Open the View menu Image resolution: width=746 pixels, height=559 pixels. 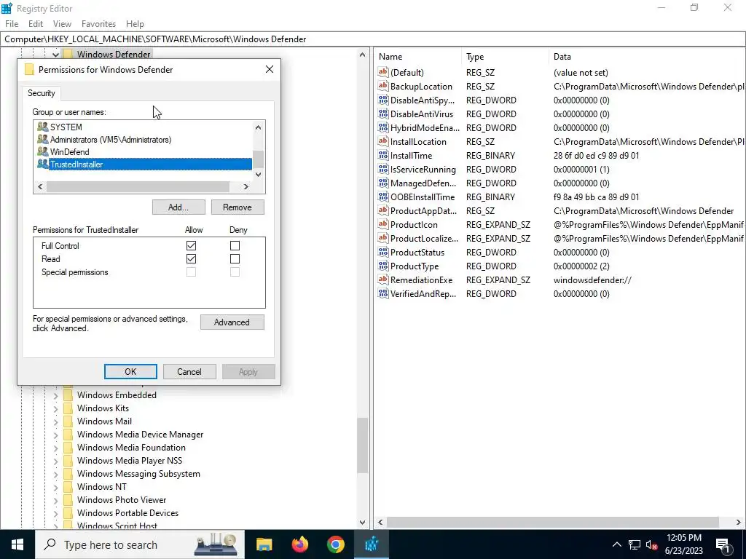click(62, 24)
